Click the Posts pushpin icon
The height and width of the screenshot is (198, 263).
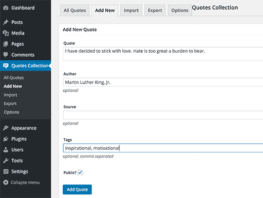coord(6,22)
